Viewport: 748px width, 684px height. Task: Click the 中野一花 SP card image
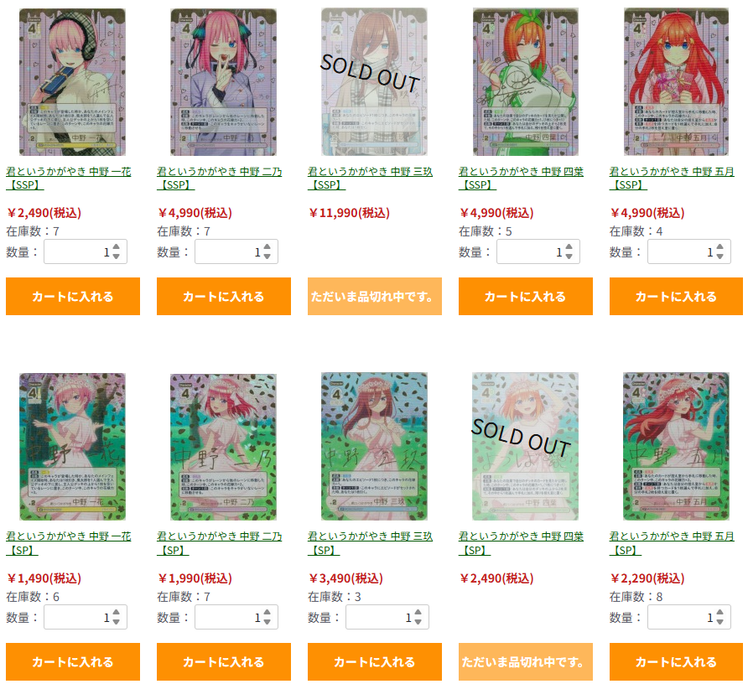[72, 447]
